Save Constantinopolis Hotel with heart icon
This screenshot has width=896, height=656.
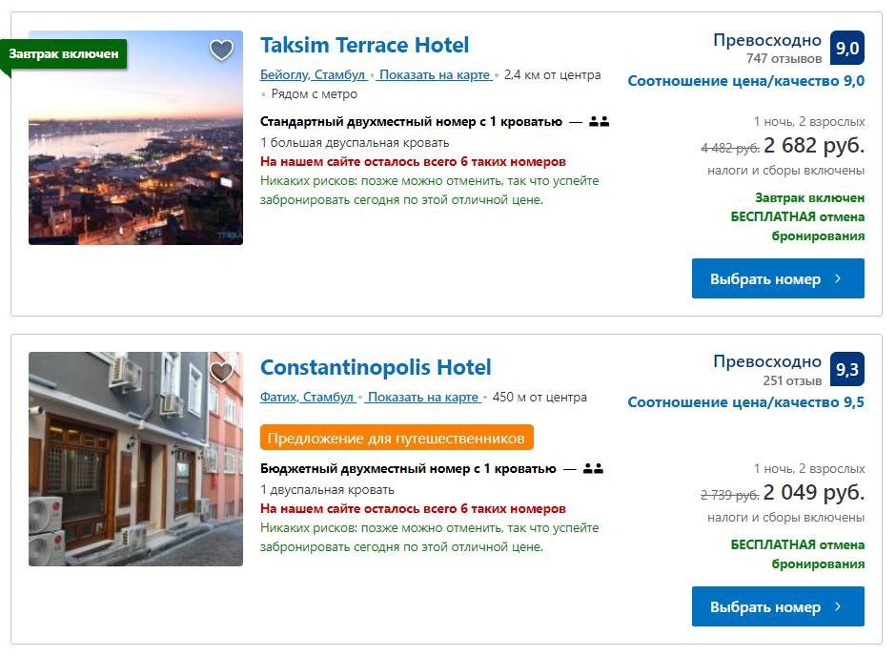click(221, 372)
